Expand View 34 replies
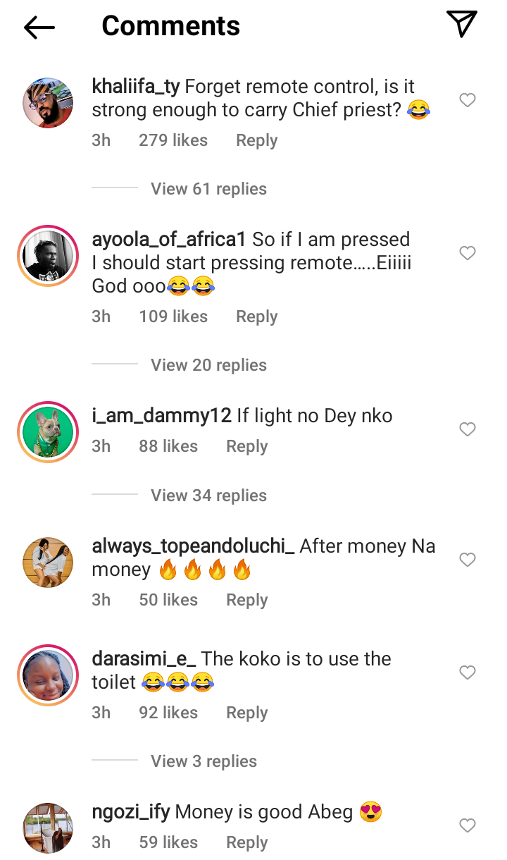Screen dimensions: 507x860 (208, 496)
